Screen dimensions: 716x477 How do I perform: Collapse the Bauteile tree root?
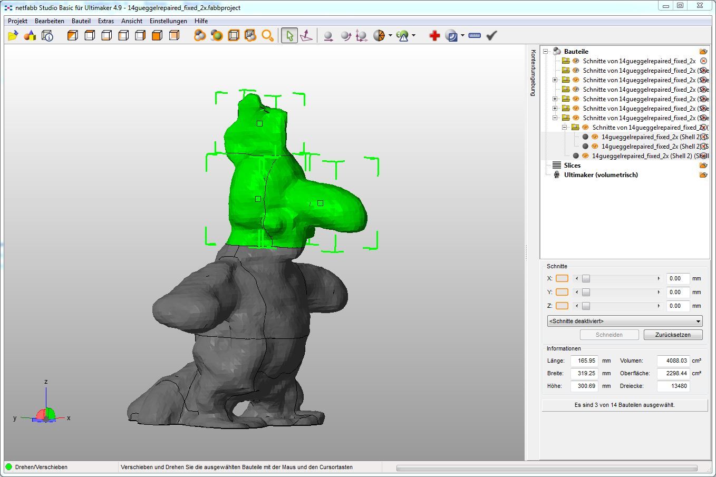[546, 52]
